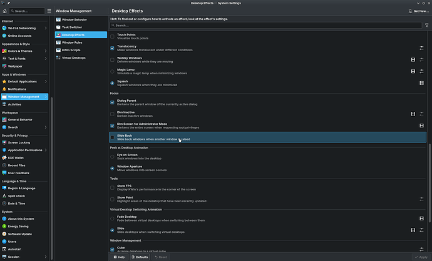Viewport: 432px width, 261px height.
Task: Enable the Touch Points effect
Action: point(113,37)
